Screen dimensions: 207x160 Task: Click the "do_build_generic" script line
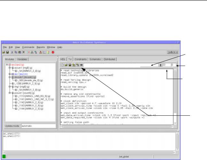click(x=72, y=89)
